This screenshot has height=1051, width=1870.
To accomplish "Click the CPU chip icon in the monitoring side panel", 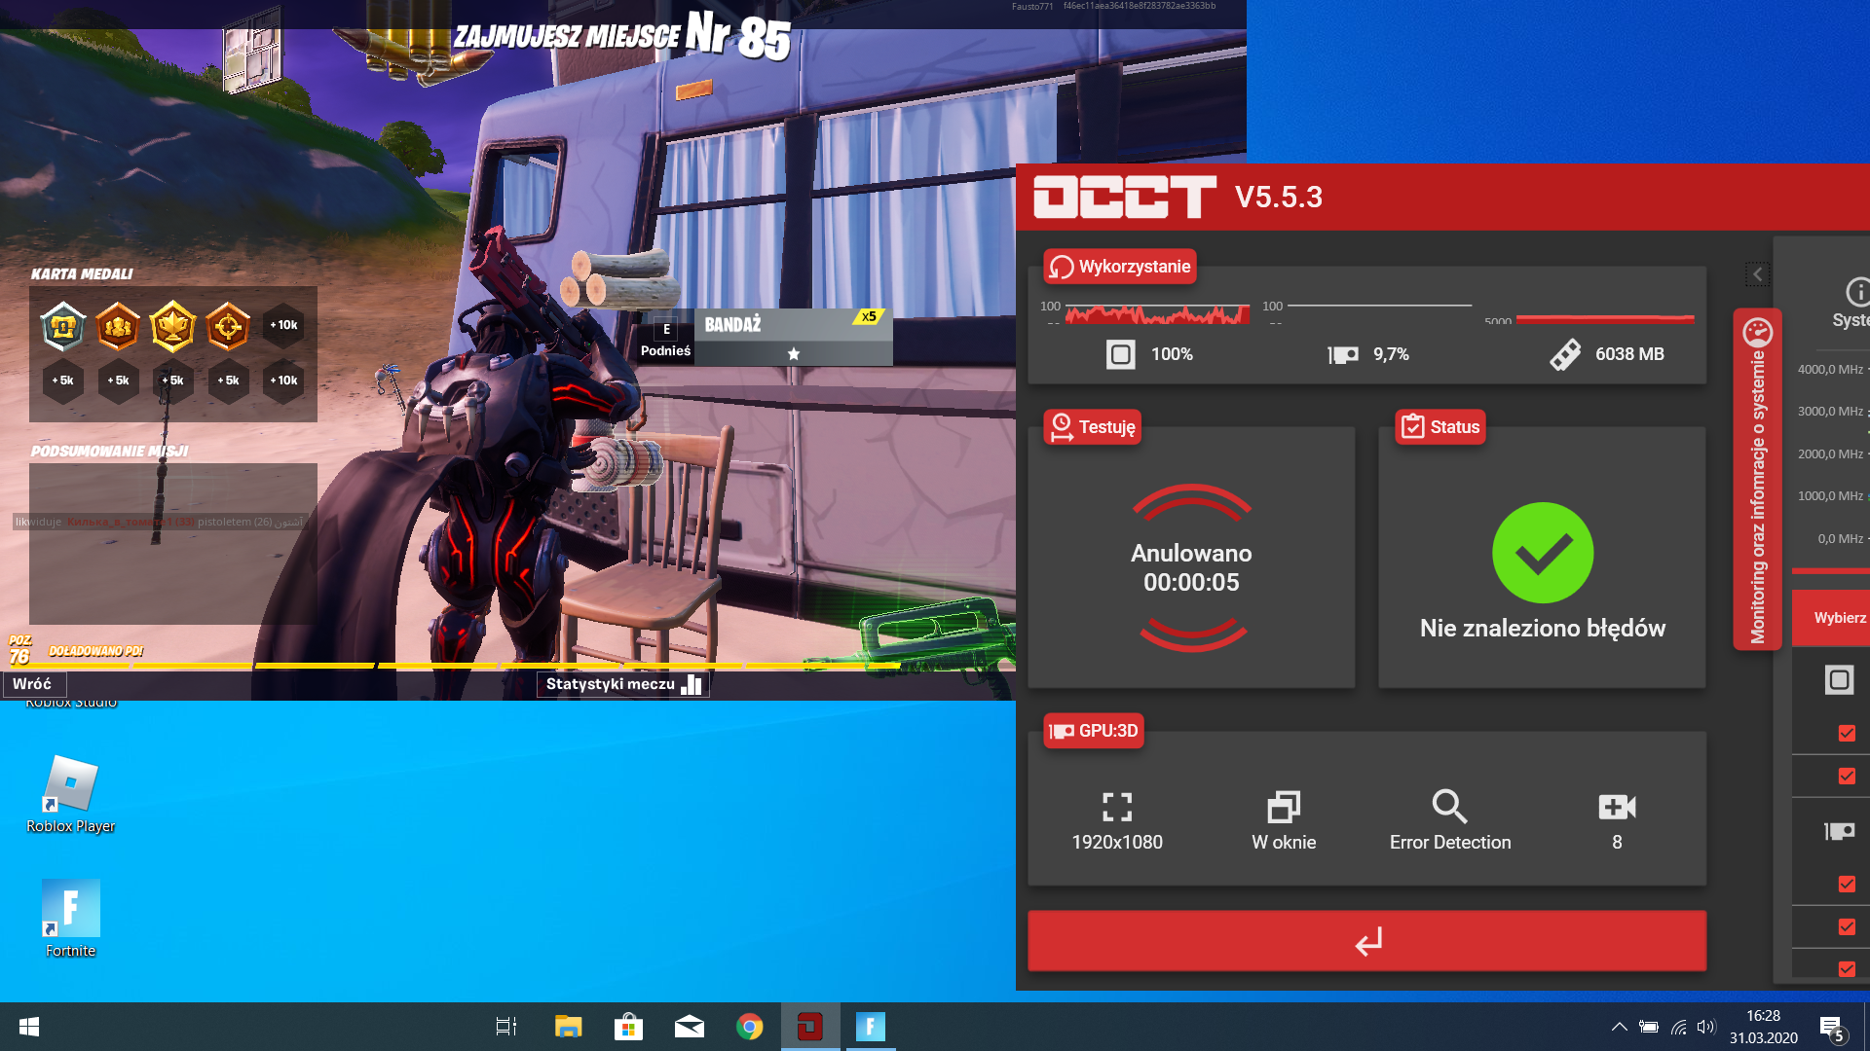I will [x=1839, y=680].
